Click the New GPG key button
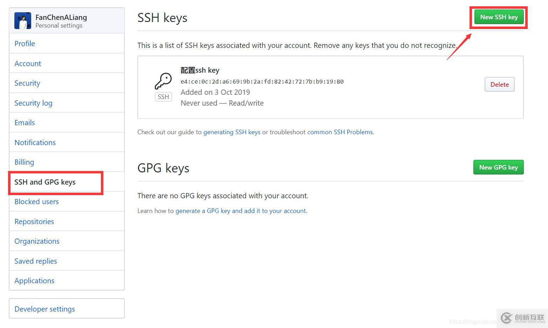The image size is (548, 328). tap(498, 167)
